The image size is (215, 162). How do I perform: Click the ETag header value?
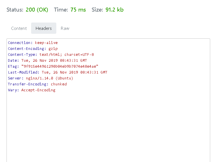60,66
